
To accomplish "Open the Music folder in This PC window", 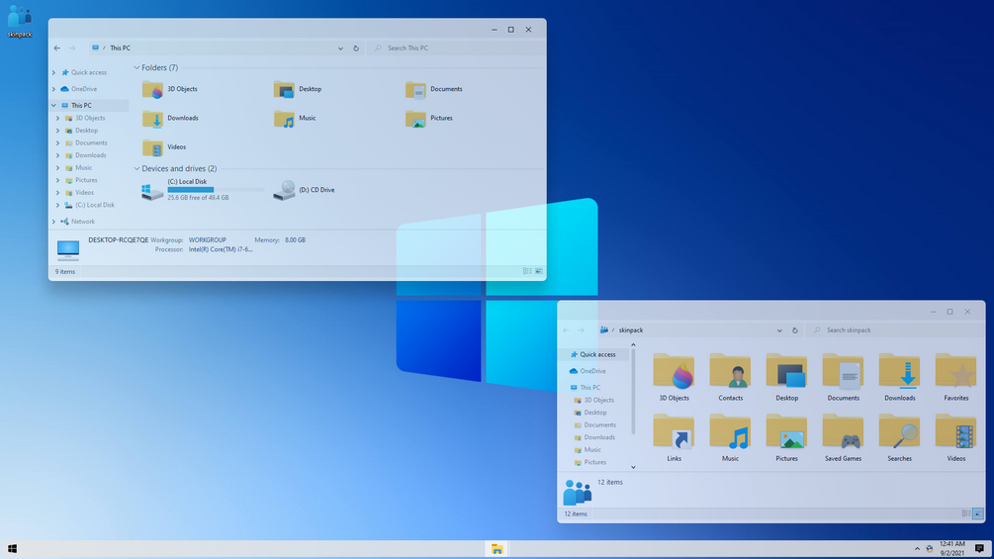I will 295,119.
